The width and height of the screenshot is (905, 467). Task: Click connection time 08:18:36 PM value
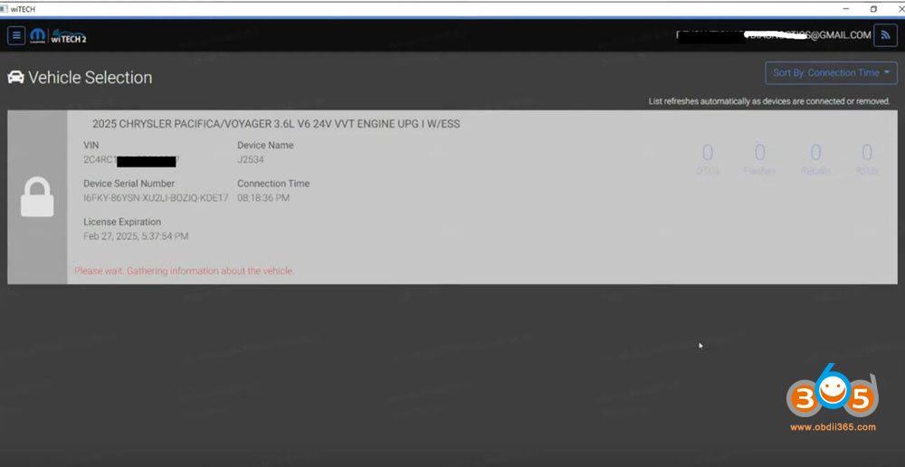263,198
